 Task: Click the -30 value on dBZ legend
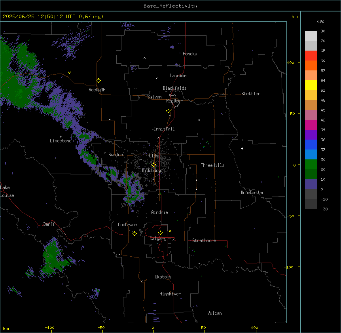tap(324, 209)
